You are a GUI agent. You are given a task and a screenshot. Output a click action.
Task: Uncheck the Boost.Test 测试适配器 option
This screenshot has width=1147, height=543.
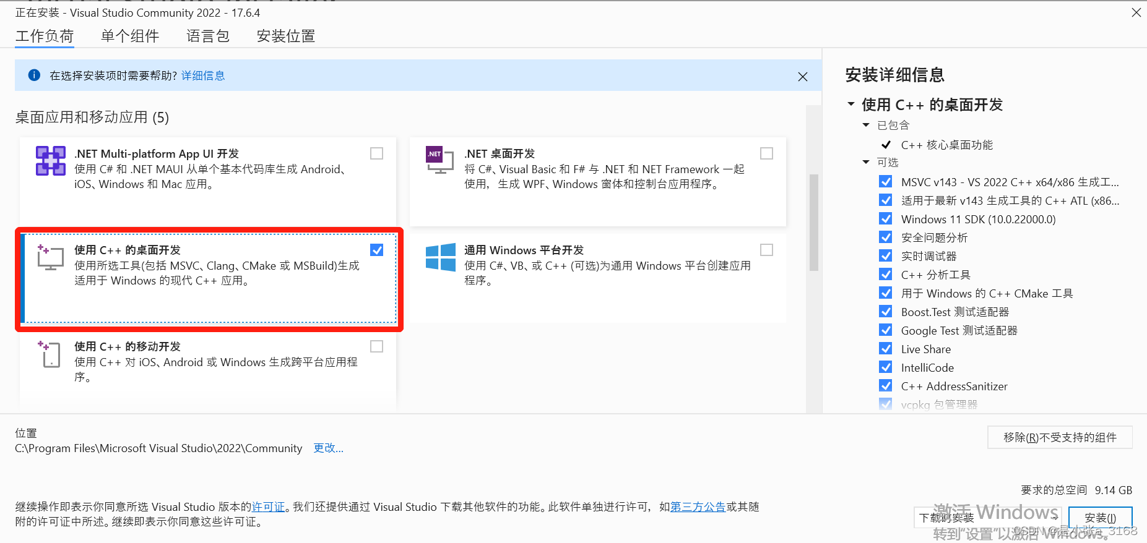point(886,312)
